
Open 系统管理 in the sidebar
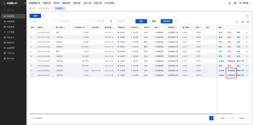click(13, 48)
